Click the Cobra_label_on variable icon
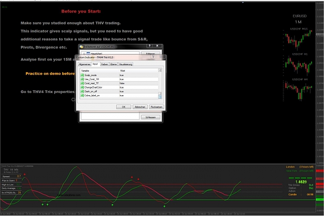 click(x=82, y=96)
